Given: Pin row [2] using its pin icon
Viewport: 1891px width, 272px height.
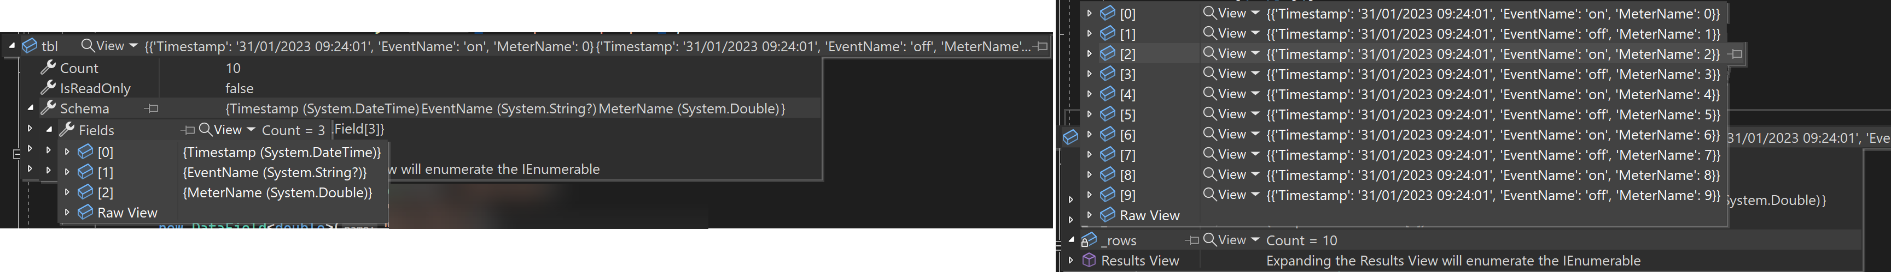Looking at the screenshot, I should click(x=1736, y=53).
